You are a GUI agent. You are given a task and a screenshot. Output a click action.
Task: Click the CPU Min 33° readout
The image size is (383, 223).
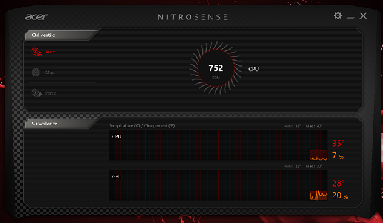[x=292, y=126]
